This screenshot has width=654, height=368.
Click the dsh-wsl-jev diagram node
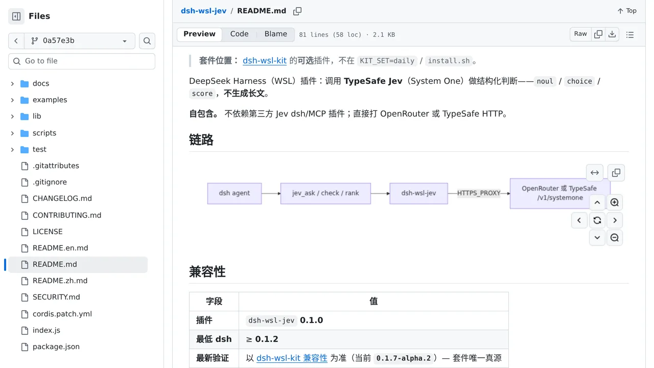coord(418,193)
